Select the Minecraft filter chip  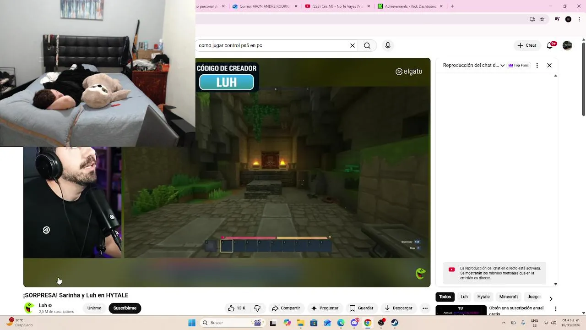tap(509, 297)
